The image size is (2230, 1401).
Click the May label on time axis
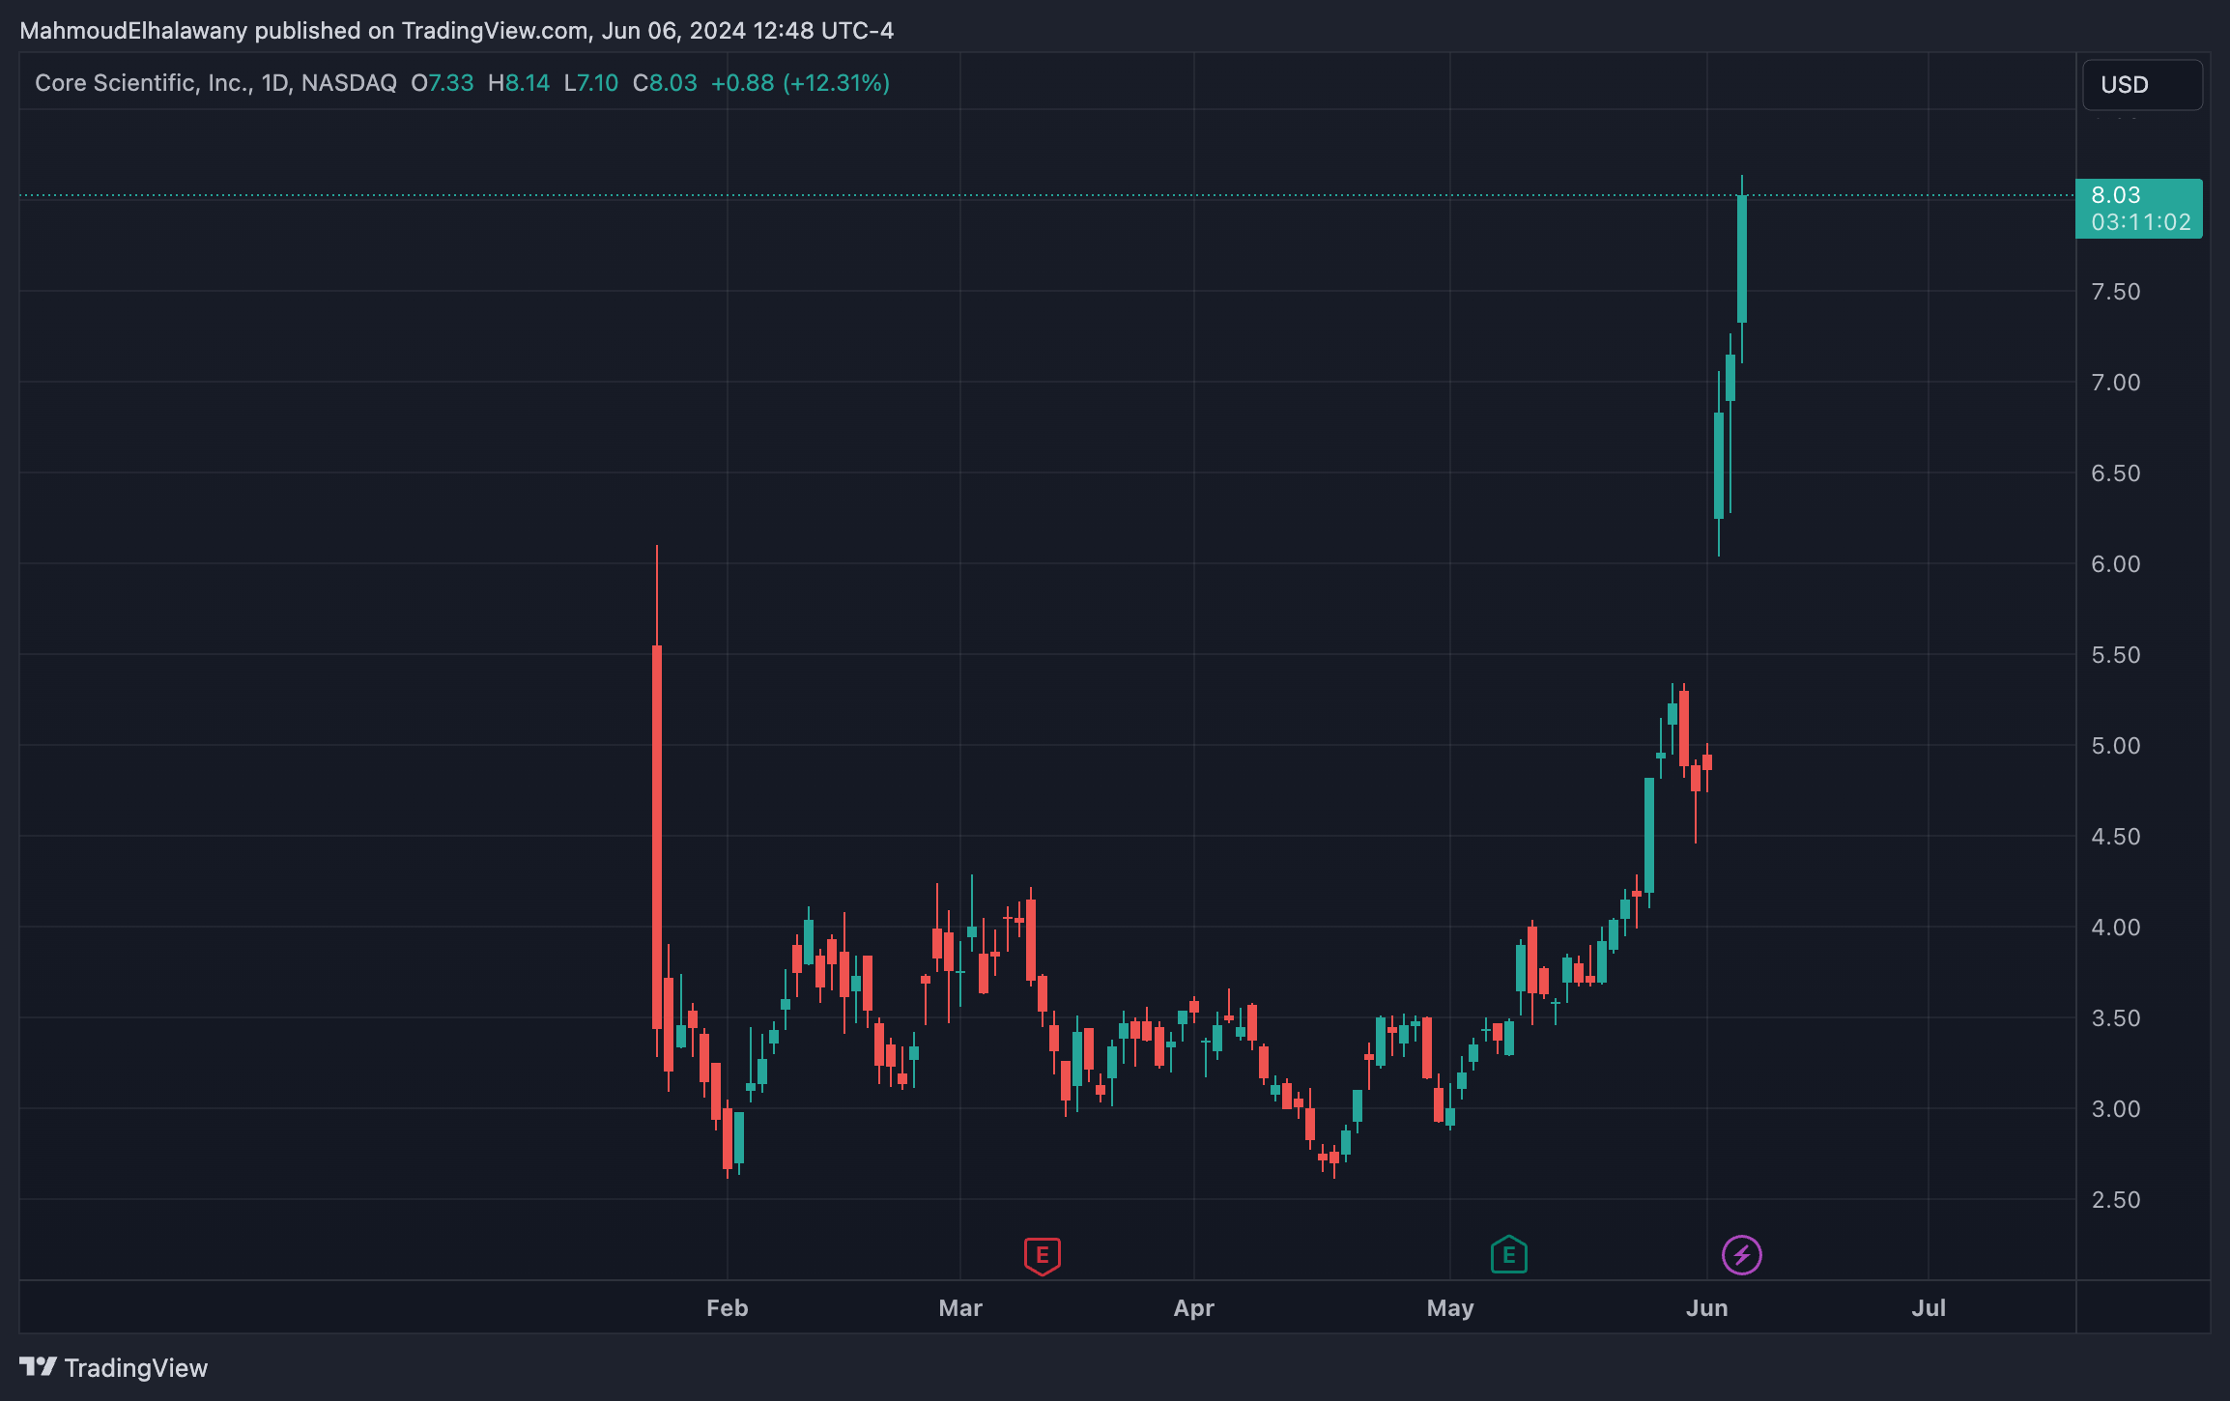(1449, 1308)
